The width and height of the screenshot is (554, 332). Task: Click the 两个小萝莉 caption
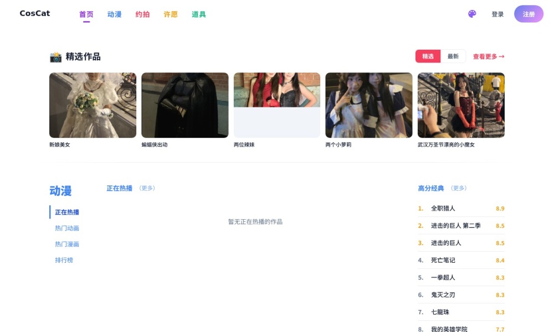[x=338, y=144]
